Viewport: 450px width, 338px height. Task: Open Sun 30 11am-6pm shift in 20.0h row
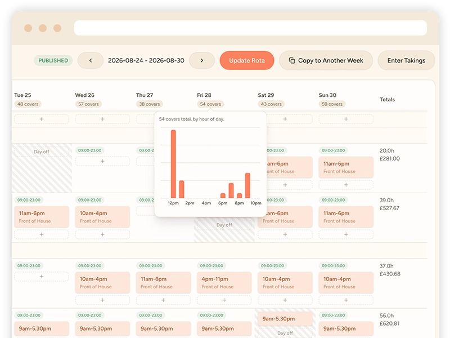(x=346, y=167)
